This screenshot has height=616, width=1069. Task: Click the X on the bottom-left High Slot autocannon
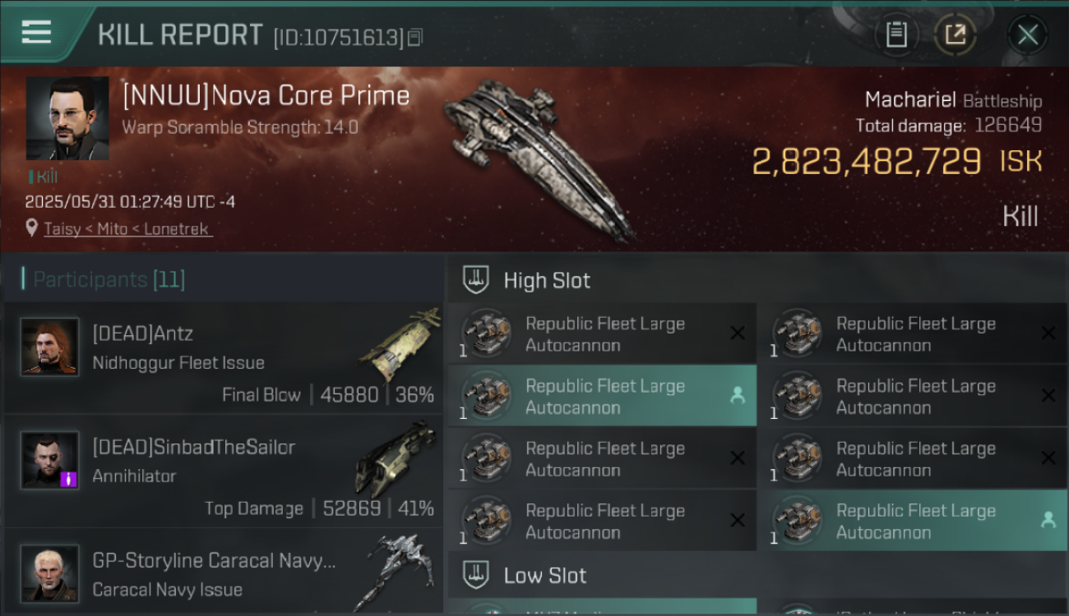point(738,521)
